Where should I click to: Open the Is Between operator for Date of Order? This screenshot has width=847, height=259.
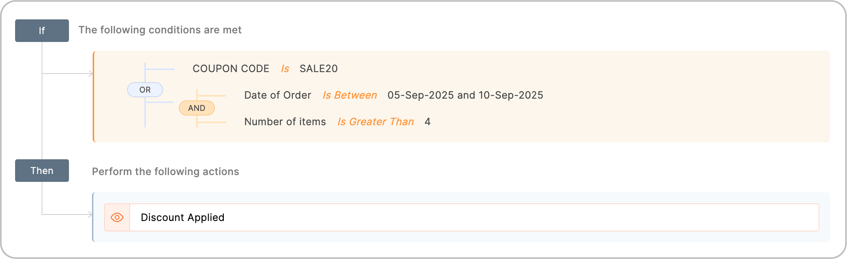pyautogui.click(x=350, y=95)
